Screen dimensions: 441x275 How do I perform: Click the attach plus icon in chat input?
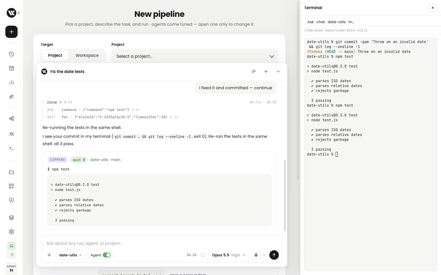tap(49, 255)
